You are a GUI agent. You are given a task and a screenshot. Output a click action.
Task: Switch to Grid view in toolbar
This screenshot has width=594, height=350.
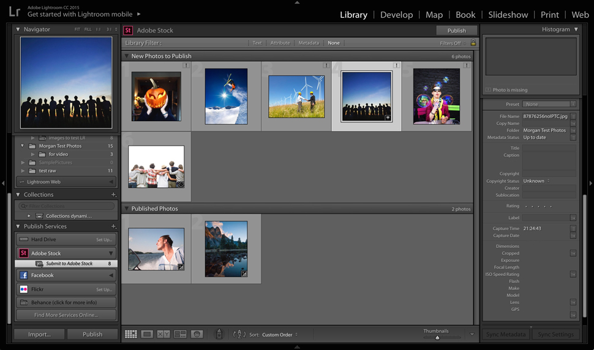point(130,334)
